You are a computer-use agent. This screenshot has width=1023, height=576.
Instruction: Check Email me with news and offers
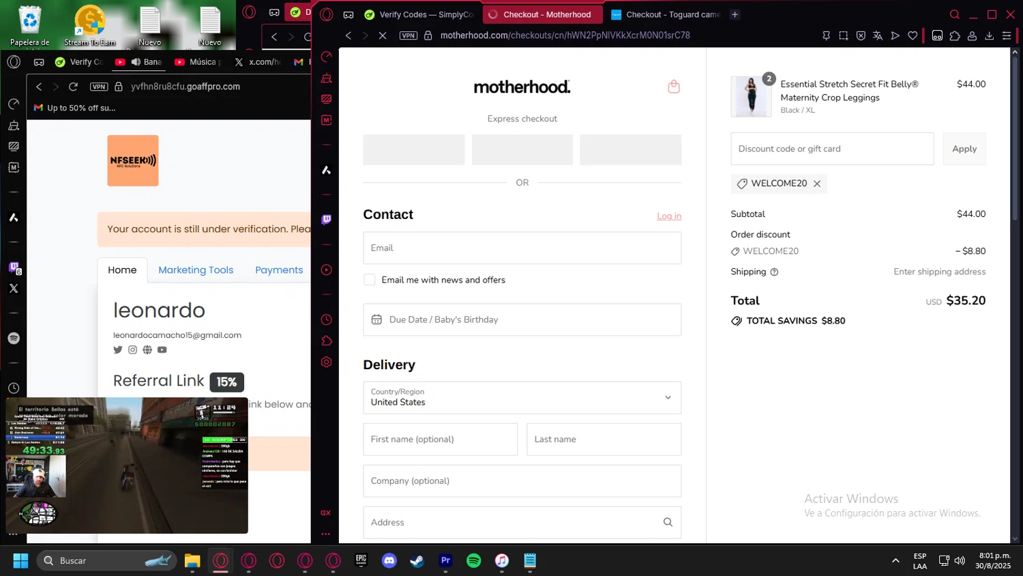(x=370, y=280)
